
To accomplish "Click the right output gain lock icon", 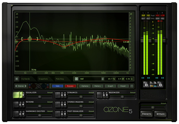I will (160, 84).
